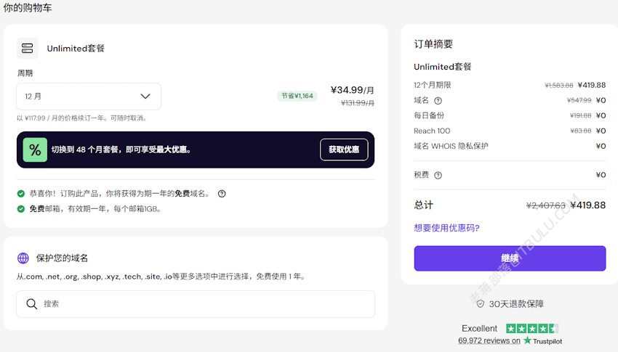Focus the 搜索 domain input field

pyautogui.click(x=196, y=304)
